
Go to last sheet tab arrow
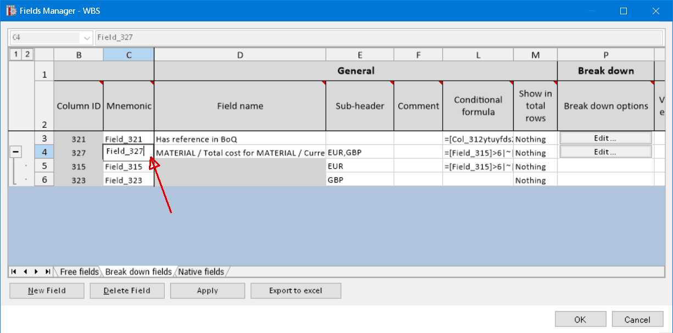point(48,272)
